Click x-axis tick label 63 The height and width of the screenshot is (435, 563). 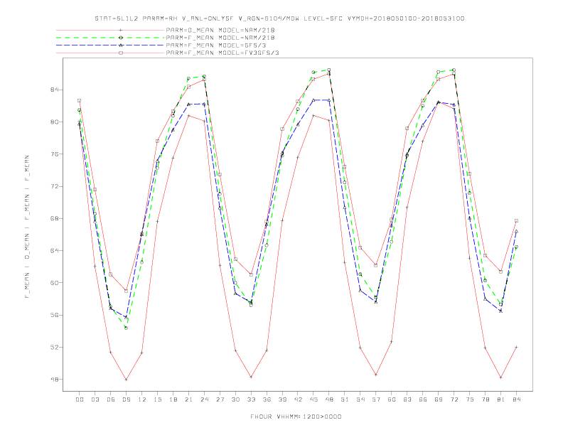pyautogui.click(x=407, y=399)
